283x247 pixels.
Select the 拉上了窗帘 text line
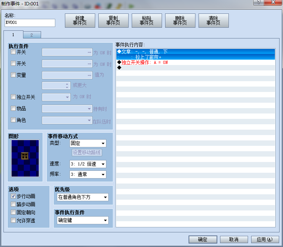(196, 57)
